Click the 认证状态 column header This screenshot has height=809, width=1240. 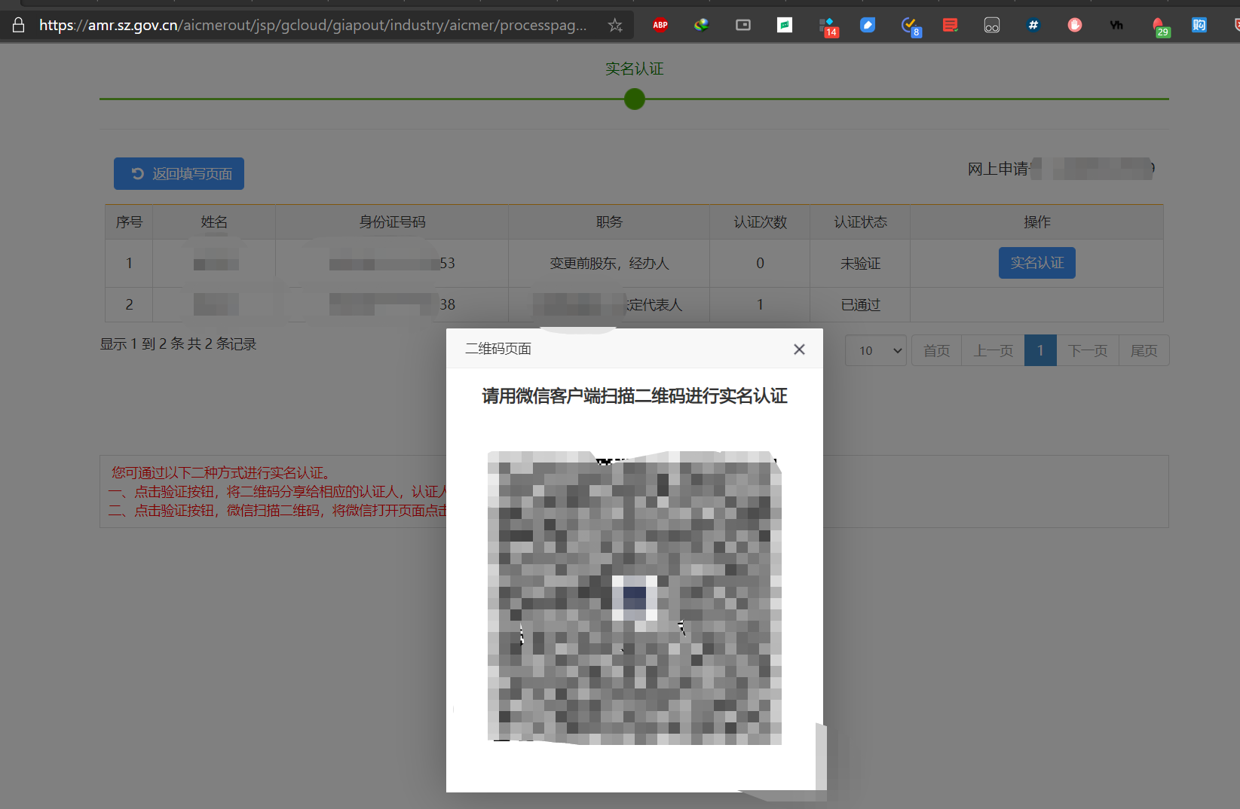coord(860,222)
